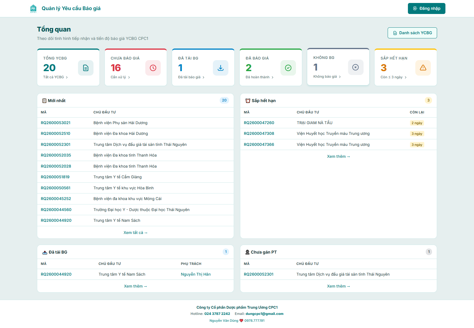Open request RQ2600045252 in Mới nhất list

click(x=56, y=199)
